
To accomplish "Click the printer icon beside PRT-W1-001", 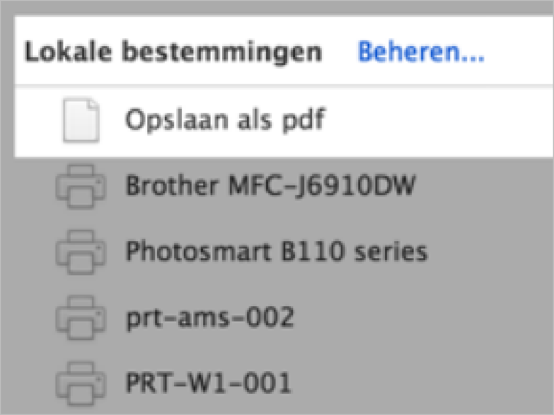I will 81,383.
